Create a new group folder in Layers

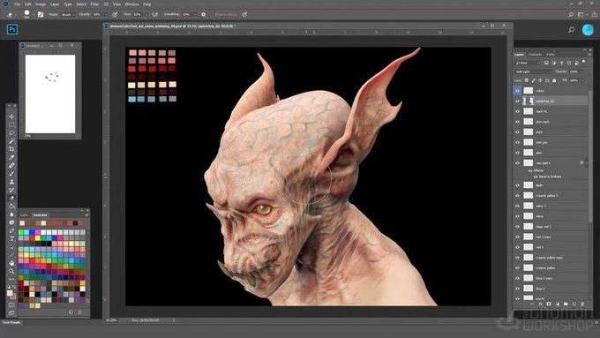[x=566, y=304]
